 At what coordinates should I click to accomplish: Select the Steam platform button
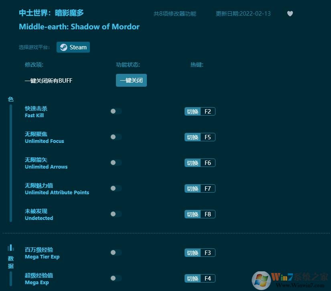73,47
